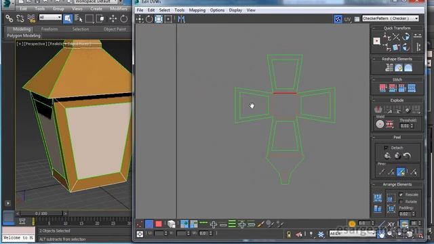Image resolution: width=434 pixels, height=244 pixels.
Task: Click the Pack Custom icon in Arrange Elements
Action: [378, 198]
